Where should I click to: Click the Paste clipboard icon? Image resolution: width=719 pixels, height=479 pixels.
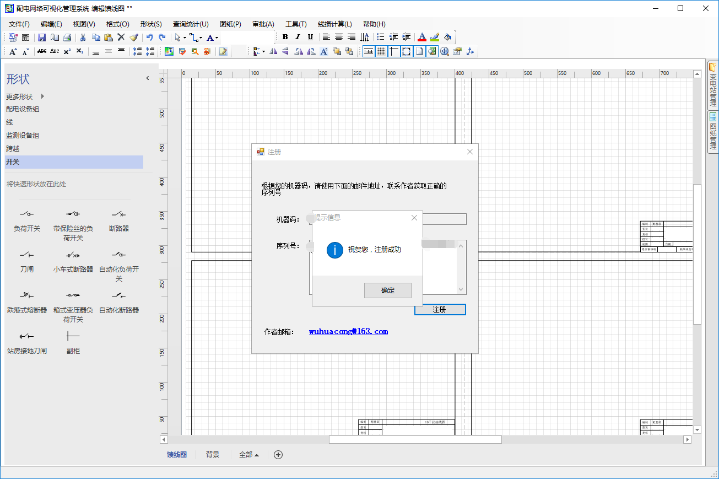(x=108, y=37)
